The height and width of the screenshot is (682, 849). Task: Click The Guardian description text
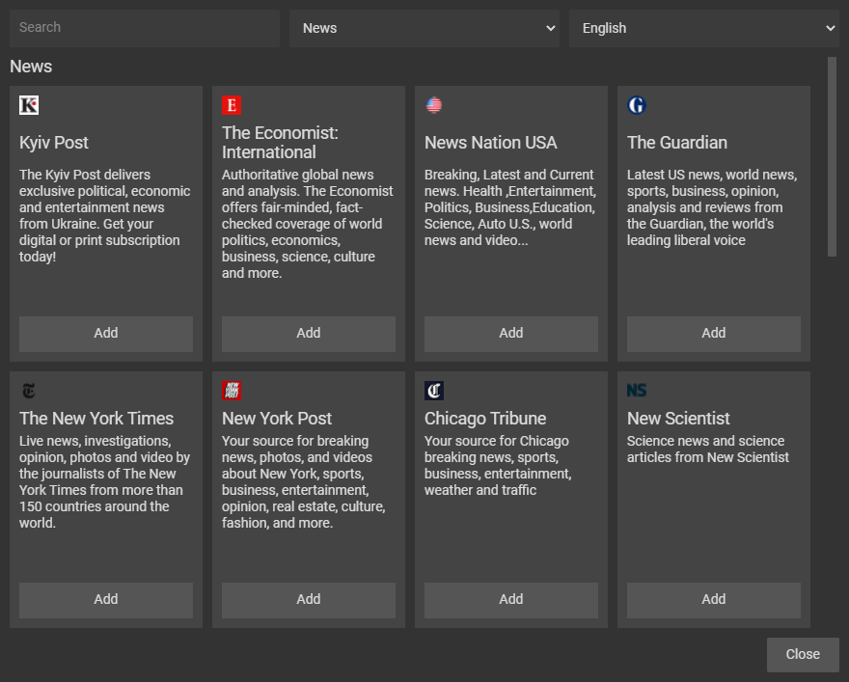click(x=712, y=207)
